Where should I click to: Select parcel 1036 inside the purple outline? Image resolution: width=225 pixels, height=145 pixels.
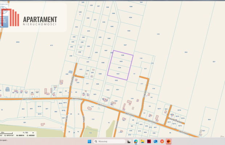pos(123,55)
